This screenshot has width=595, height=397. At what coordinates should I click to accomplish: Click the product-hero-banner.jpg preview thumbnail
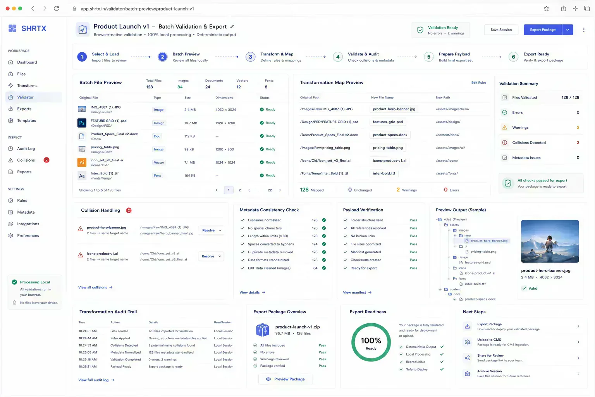point(550,242)
